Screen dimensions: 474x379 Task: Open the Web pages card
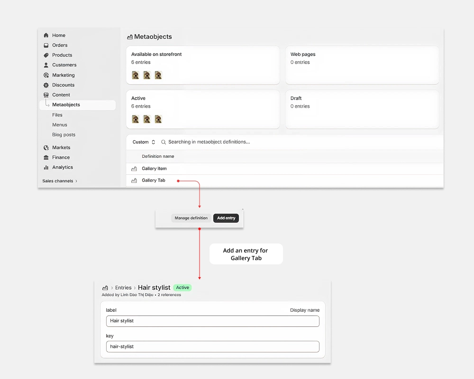tap(362, 65)
